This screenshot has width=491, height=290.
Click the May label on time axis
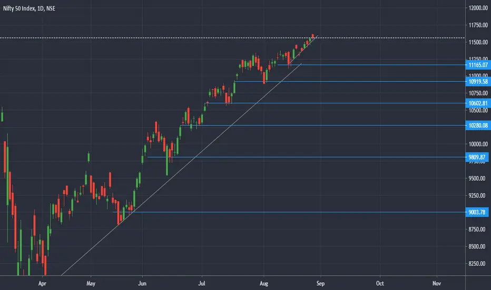(x=91, y=284)
